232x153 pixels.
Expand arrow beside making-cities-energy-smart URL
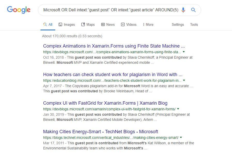tap(181, 137)
